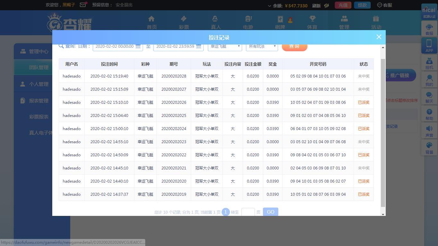Open 奖源认证 nicai verification in right sidebar

(429, 12)
